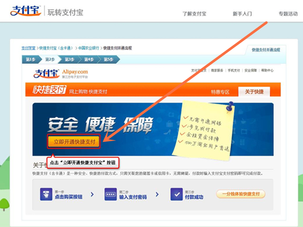Click the yellow sticky note graphic
Viewport: 303px width, 227px height.
point(204,130)
